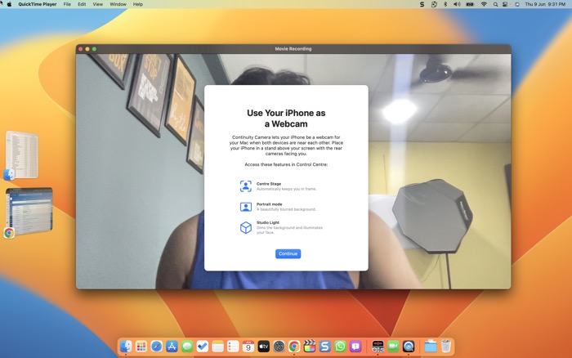Click the Portrait mode feature icon
The width and height of the screenshot is (572, 358).
click(x=246, y=207)
